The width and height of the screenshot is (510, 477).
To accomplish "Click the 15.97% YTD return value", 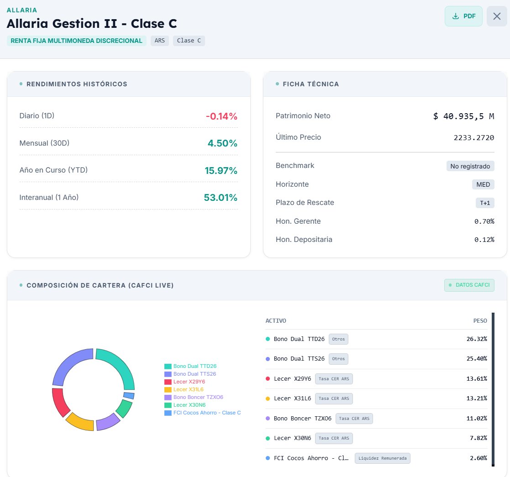I will pyautogui.click(x=221, y=171).
